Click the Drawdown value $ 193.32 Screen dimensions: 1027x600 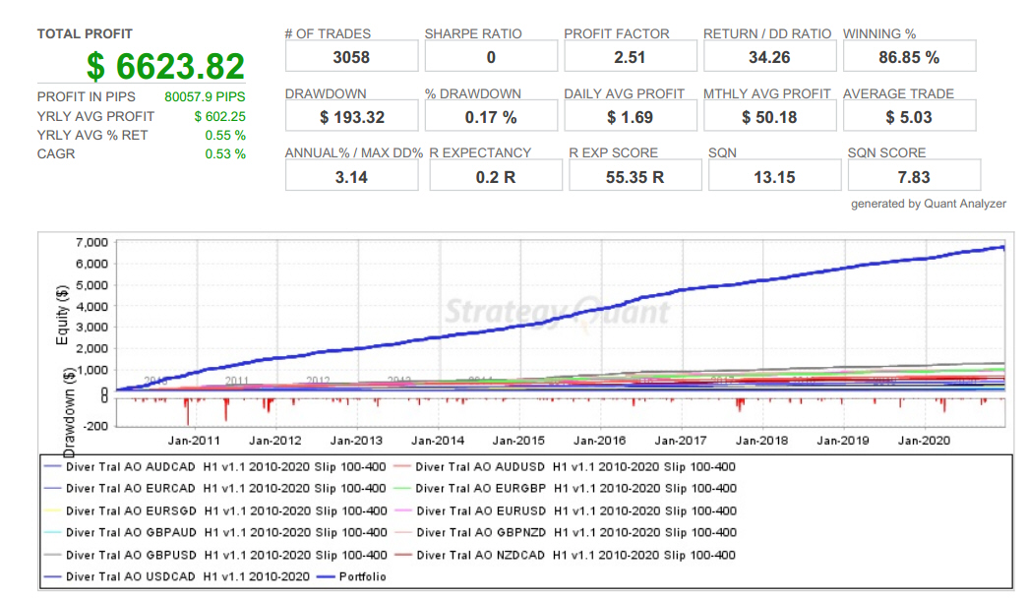point(352,117)
